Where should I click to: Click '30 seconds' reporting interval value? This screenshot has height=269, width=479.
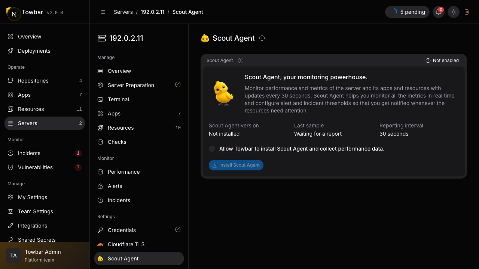(x=394, y=134)
